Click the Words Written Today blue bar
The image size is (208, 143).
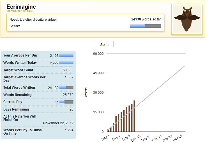66,63
